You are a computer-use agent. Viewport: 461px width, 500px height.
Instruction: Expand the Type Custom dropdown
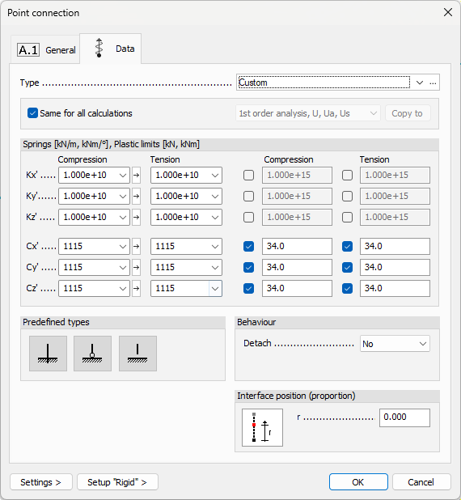pos(420,83)
